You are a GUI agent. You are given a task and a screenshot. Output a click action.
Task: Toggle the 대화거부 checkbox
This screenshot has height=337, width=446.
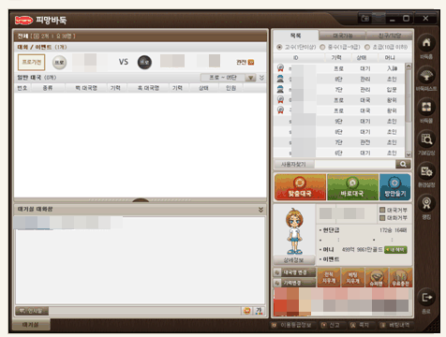(x=382, y=218)
